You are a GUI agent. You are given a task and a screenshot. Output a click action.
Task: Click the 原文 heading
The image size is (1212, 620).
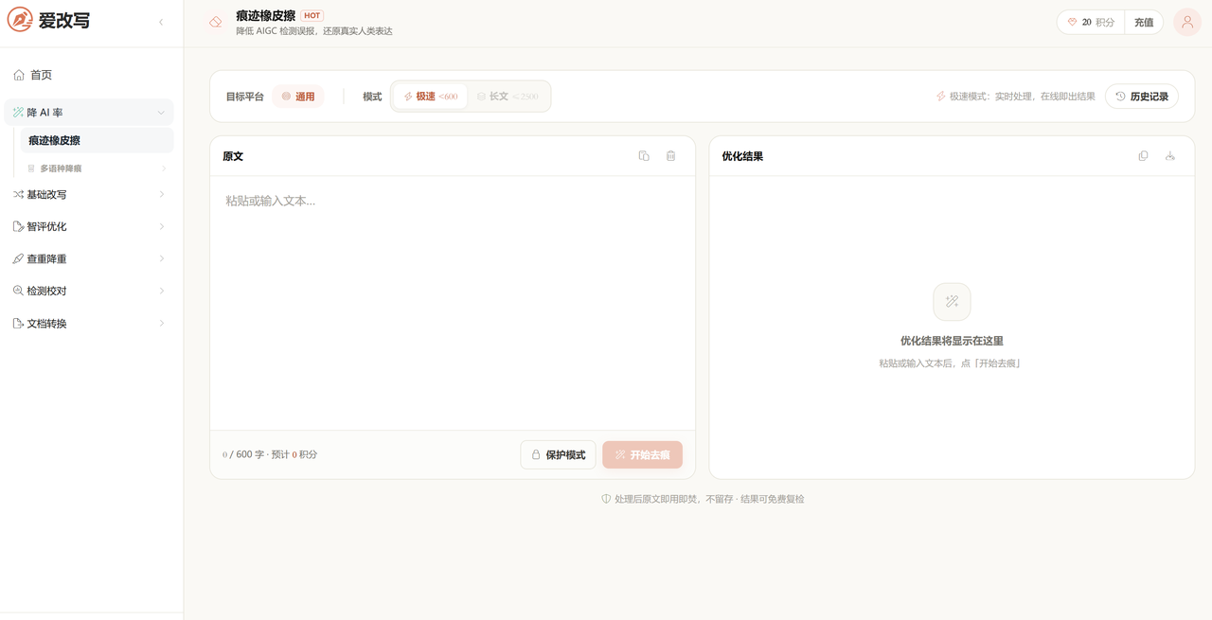tap(233, 156)
